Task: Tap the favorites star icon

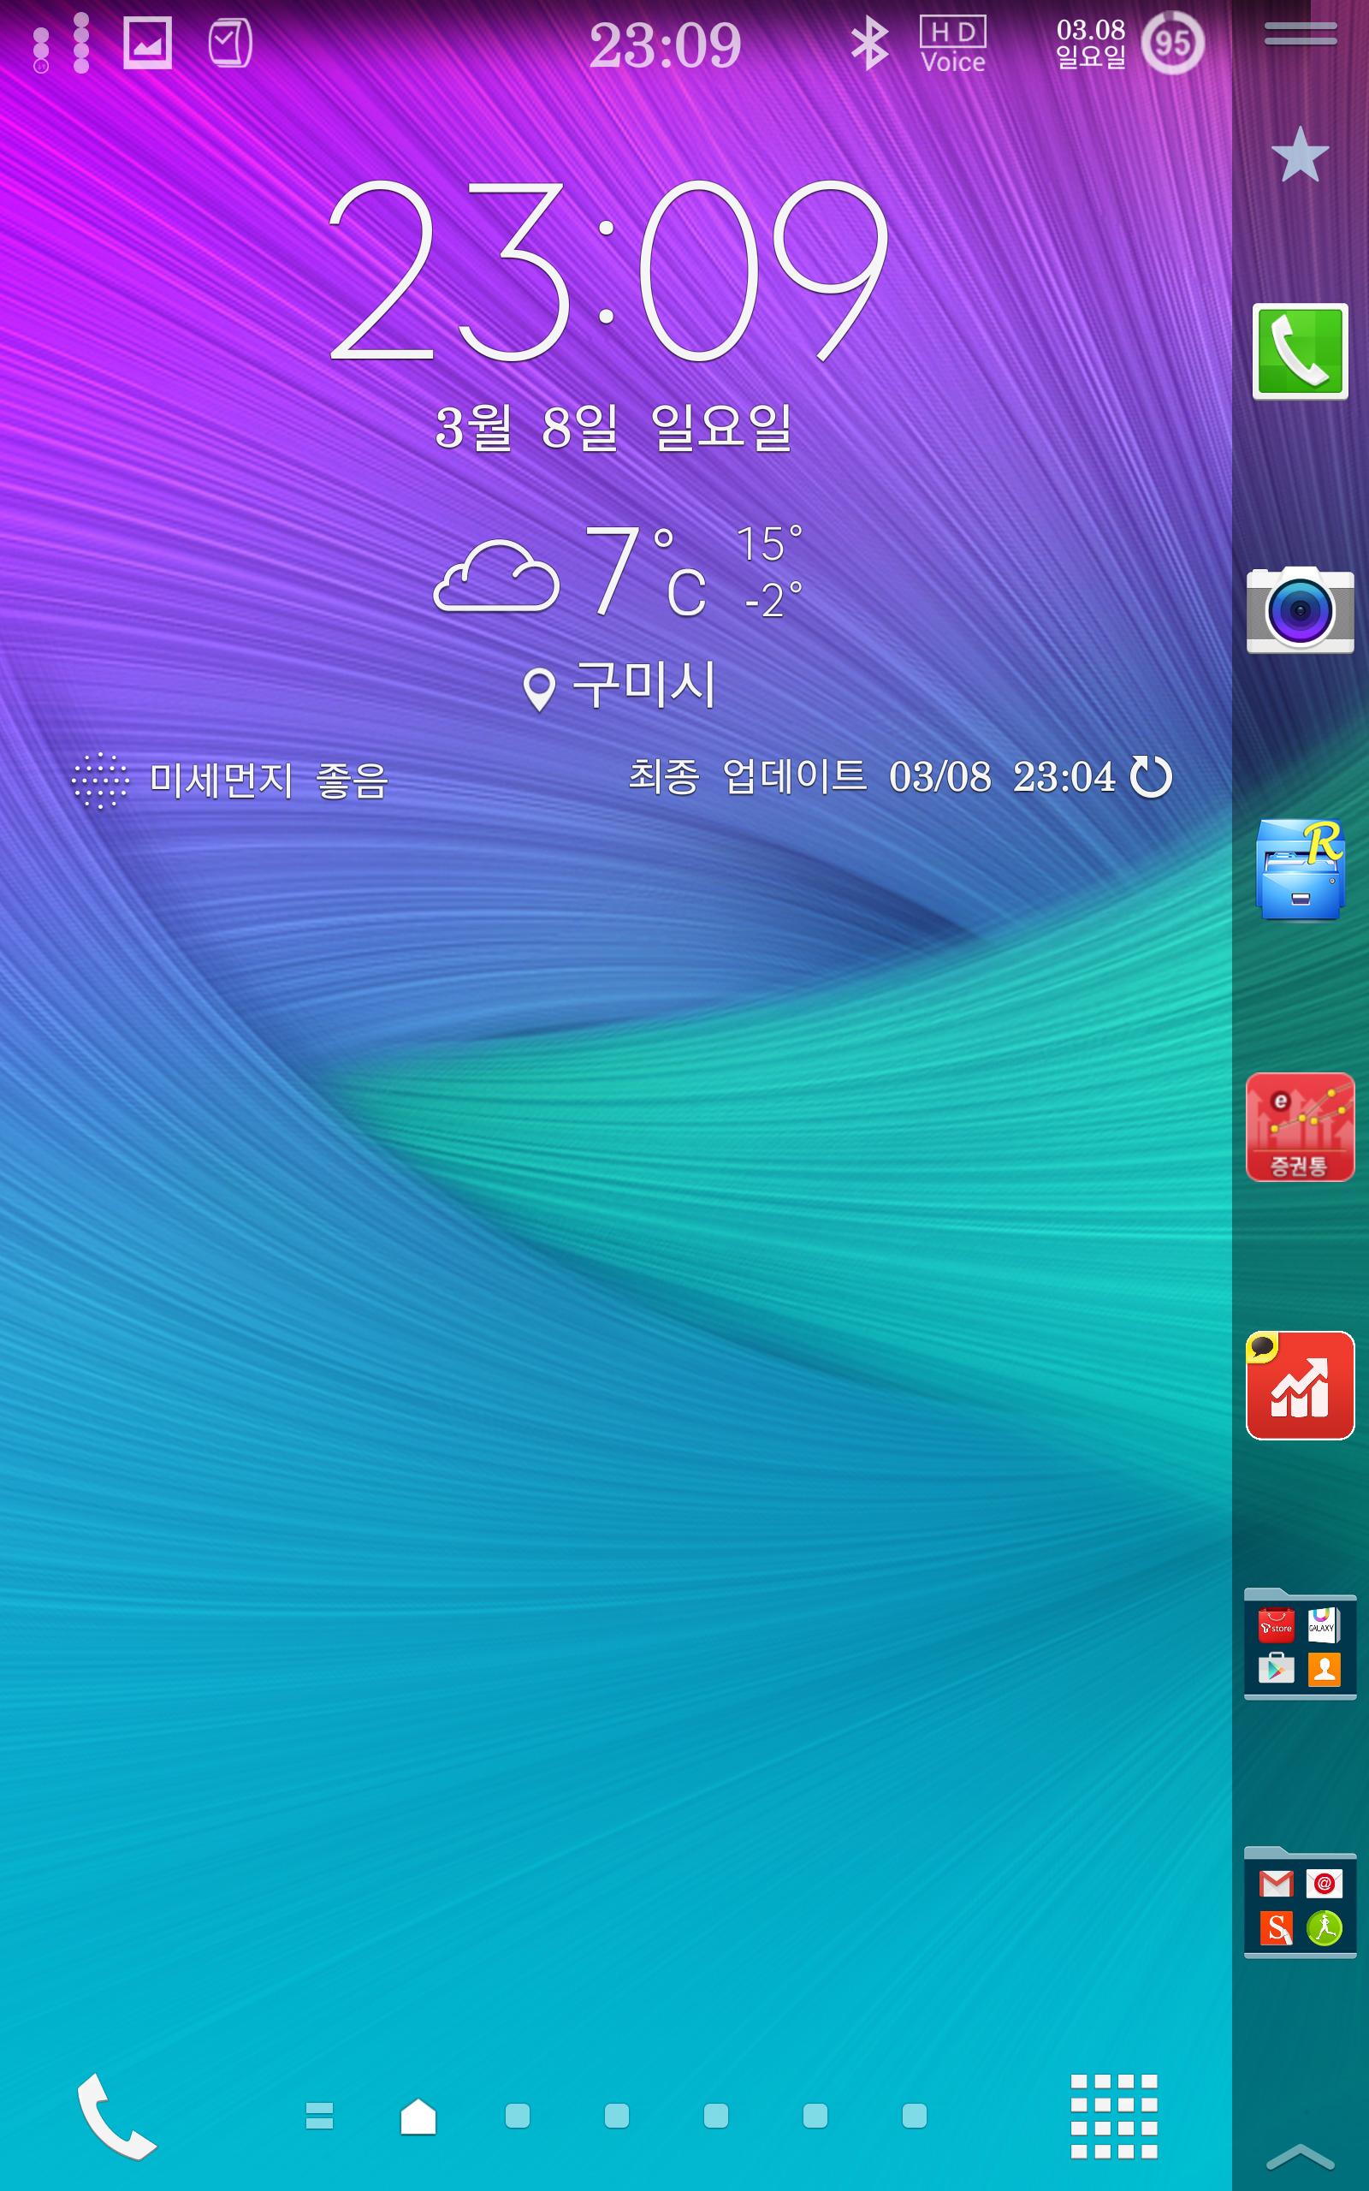Action: point(1300,155)
